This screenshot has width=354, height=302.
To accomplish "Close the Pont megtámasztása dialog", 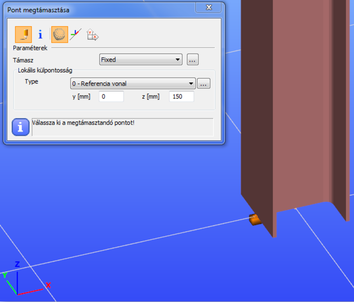I will point(208,7).
